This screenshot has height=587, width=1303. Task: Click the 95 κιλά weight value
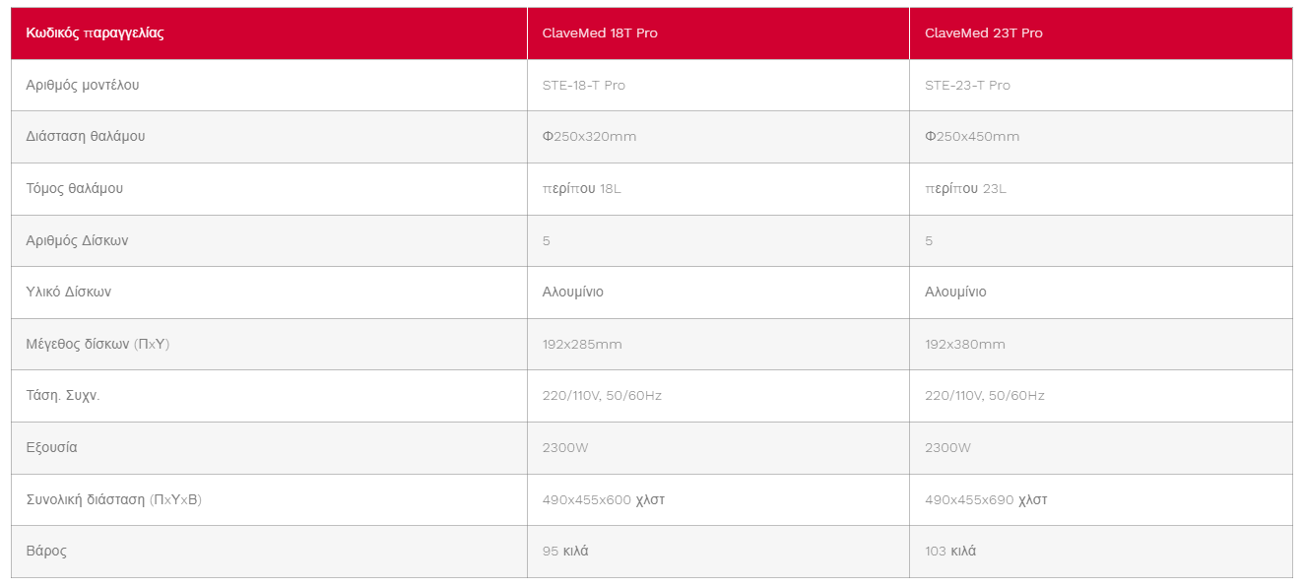565,552
